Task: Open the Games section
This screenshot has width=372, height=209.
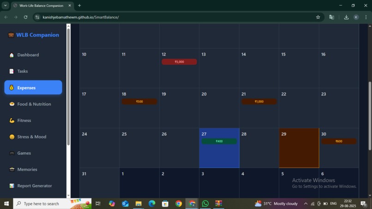Action: [x=33, y=153]
